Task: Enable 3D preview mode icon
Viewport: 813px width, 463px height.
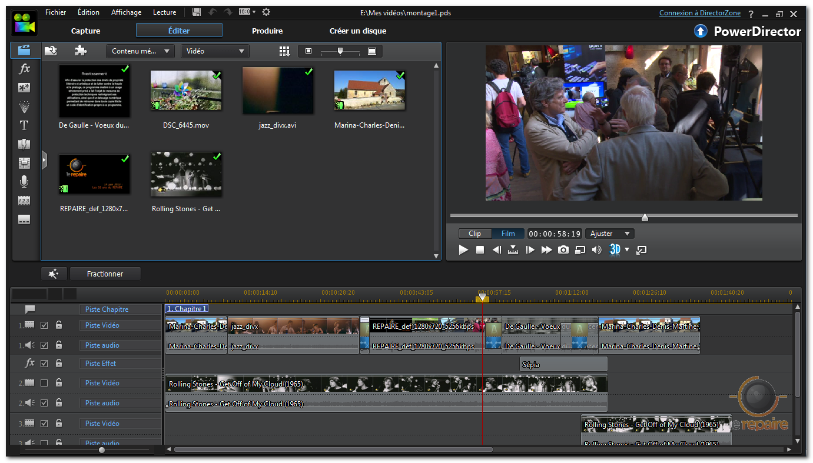Action: (615, 249)
